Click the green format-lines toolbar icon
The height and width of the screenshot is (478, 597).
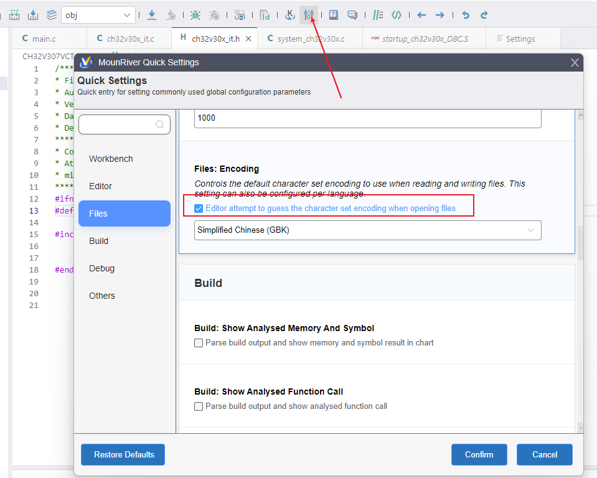pos(378,15)
